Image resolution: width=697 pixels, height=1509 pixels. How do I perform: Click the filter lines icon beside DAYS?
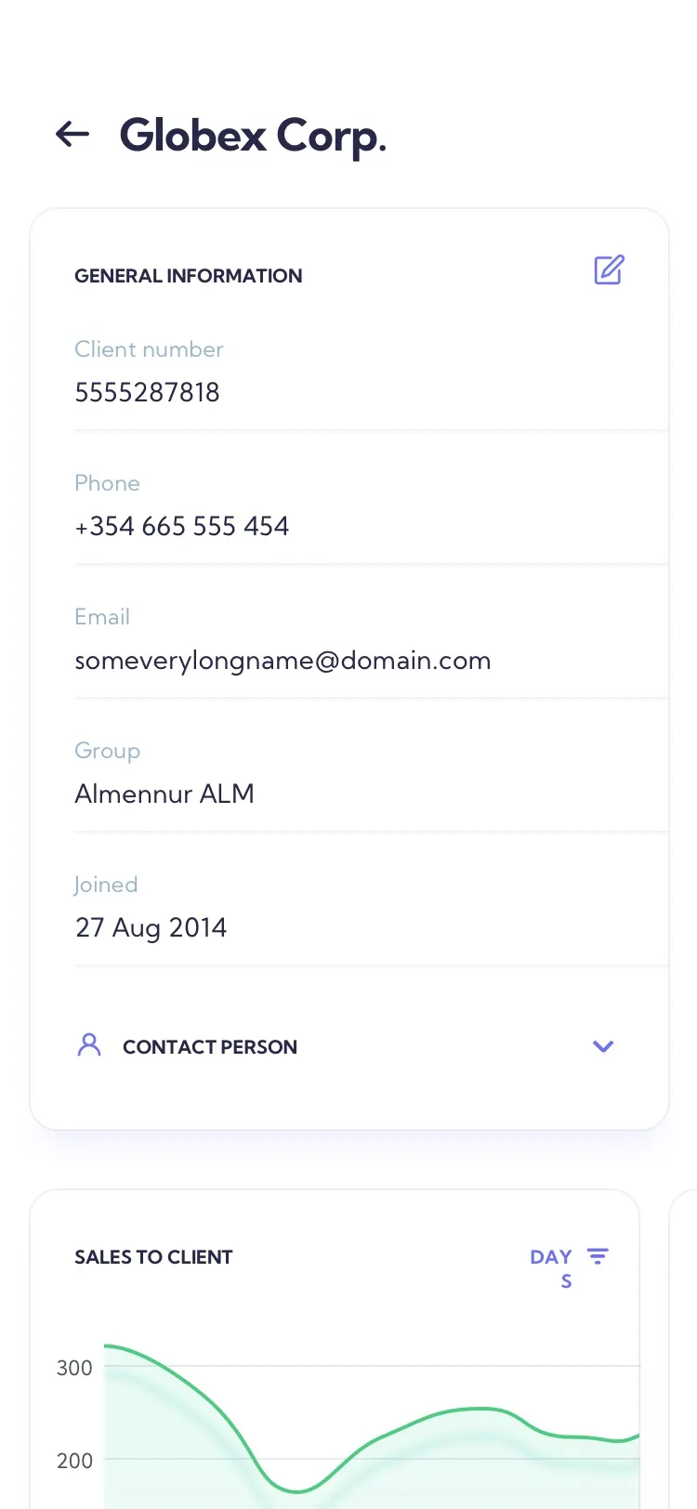click(x=598, y=1256)
